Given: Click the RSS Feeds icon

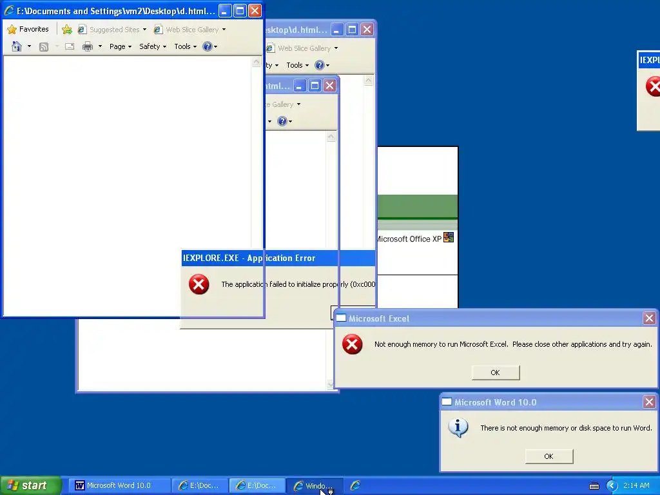Looking at the screenshot, I should click(44, 46).
